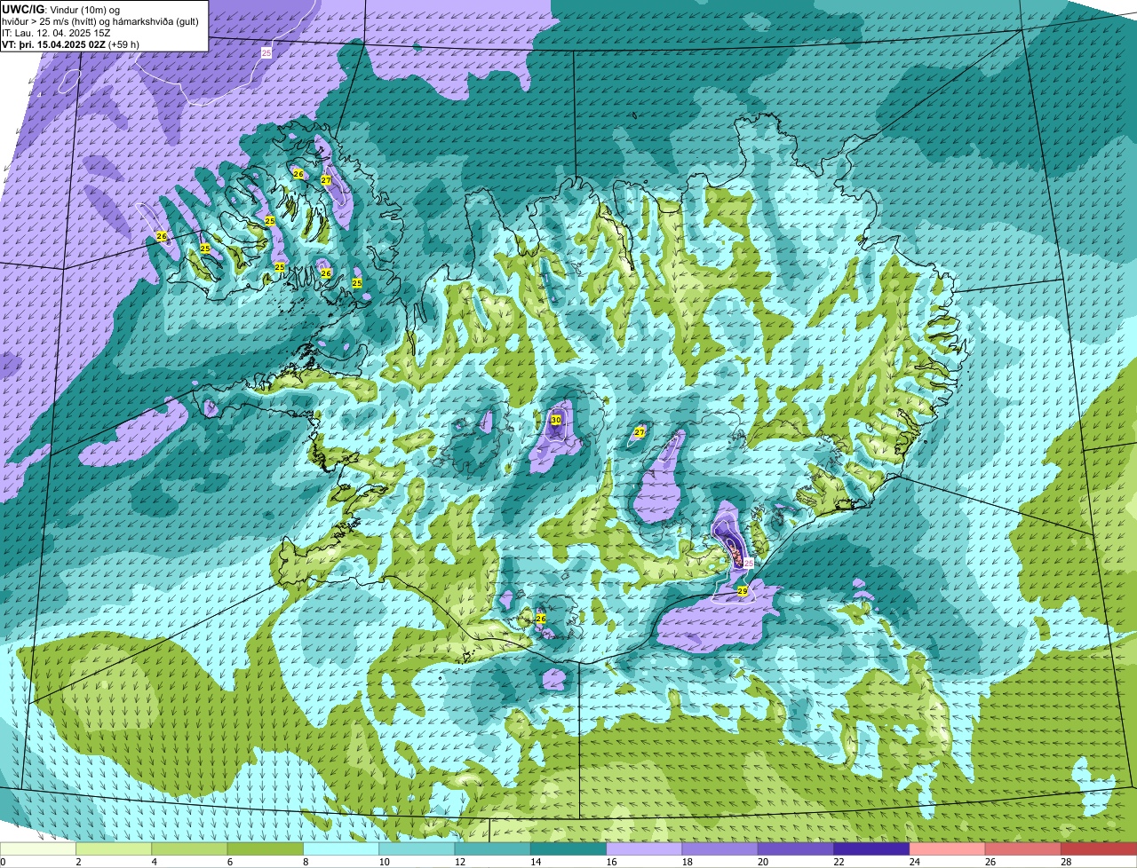Click the 8–10 m/s pale cyan legend swatch
This screenshot has height=868, width=1137.
(340, 848)
